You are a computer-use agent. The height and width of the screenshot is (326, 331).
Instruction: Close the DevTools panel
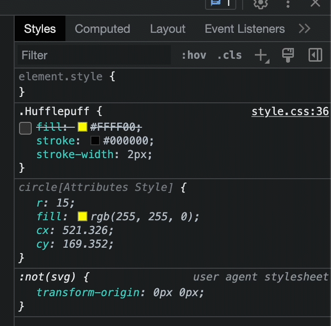click(315, 3)
